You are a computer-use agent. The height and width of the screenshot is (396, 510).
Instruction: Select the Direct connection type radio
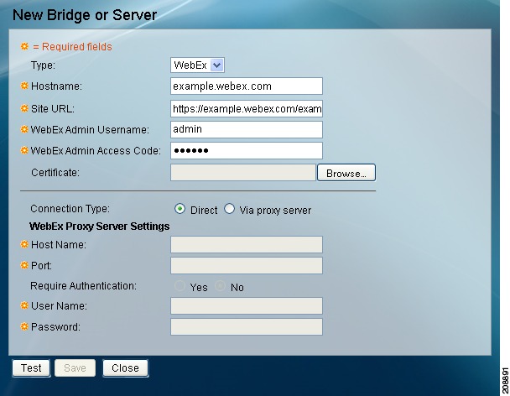[180, 209]
